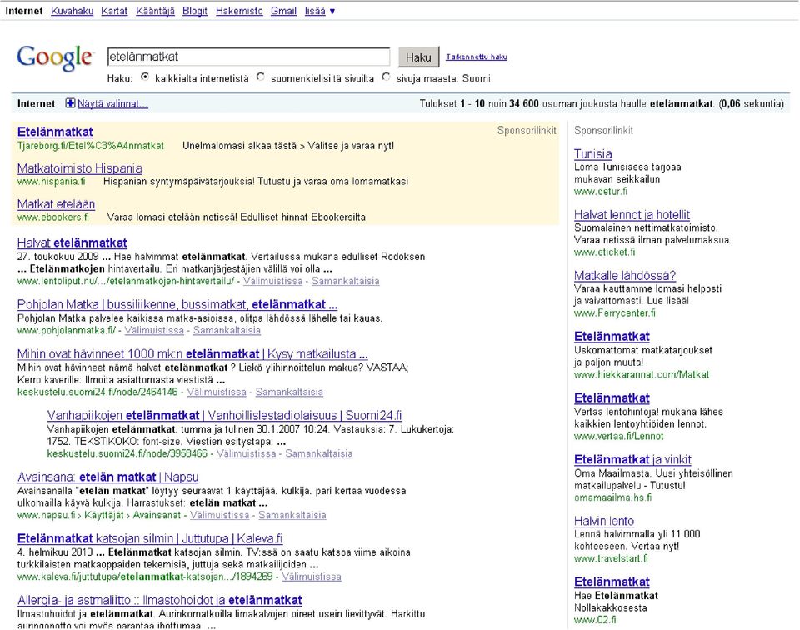Viewport: 800px width, 630px height.
Task: Click 'www.hispania.fi' green URL text
Action: [x=51, y=182]
